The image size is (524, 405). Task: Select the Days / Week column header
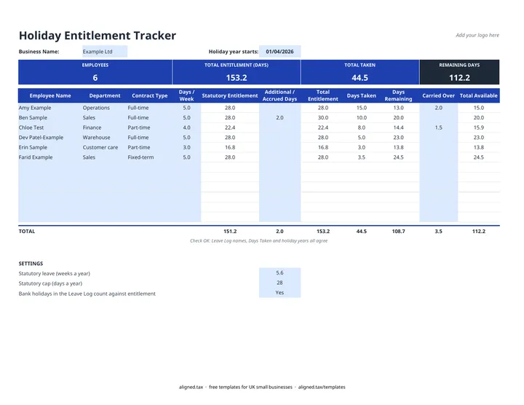point(186,95)
